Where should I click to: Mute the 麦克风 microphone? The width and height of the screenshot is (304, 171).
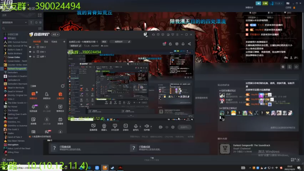(x=136, y=127)
